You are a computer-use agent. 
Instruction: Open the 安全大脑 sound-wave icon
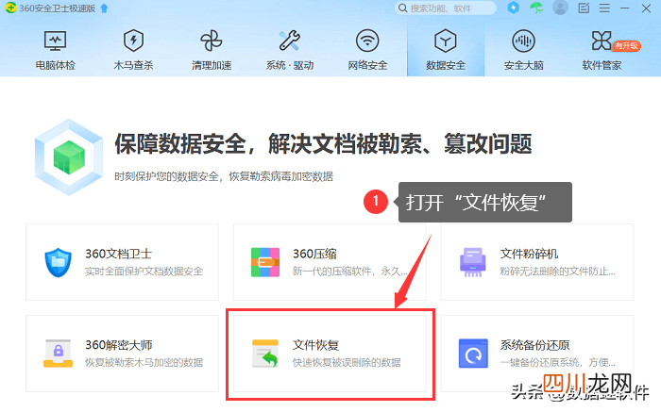click(523, 41)
